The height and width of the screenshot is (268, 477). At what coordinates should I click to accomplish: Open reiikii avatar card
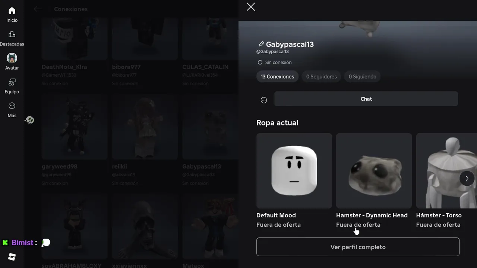145,127
